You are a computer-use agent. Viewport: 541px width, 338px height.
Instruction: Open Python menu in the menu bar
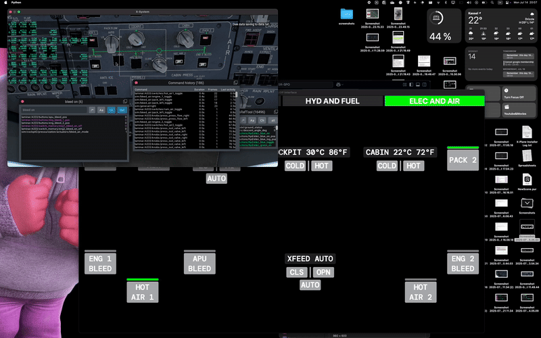(16, 3)
